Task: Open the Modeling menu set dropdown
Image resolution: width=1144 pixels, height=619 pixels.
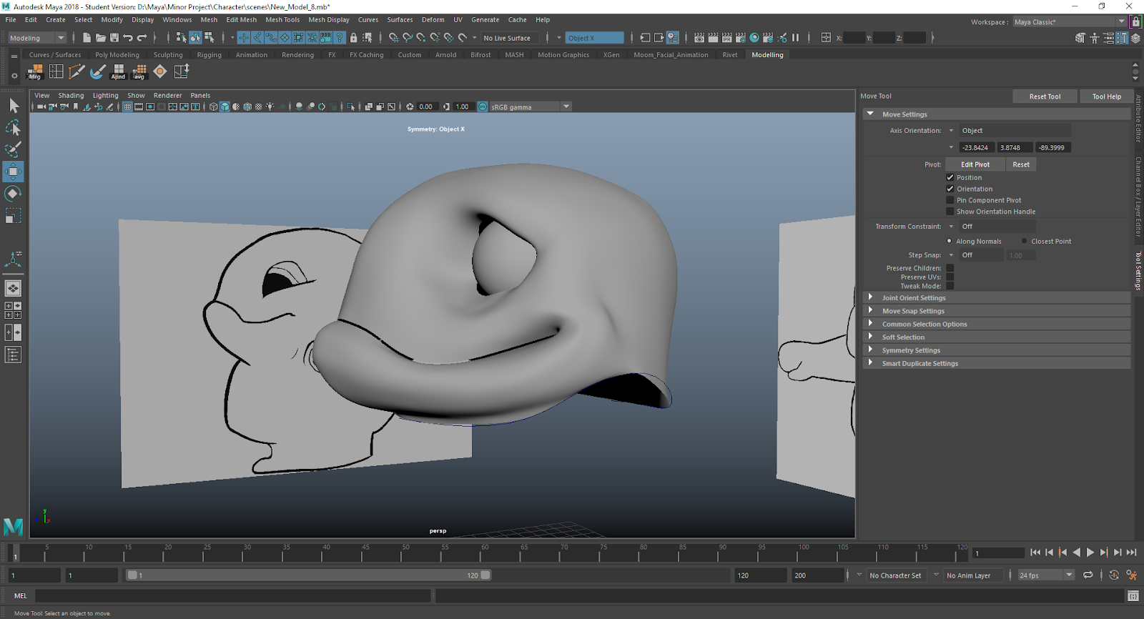Action: point(37,38)
